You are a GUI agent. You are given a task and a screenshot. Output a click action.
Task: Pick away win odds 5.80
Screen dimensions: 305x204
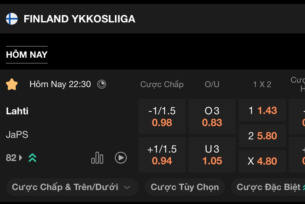click(262, 136)
